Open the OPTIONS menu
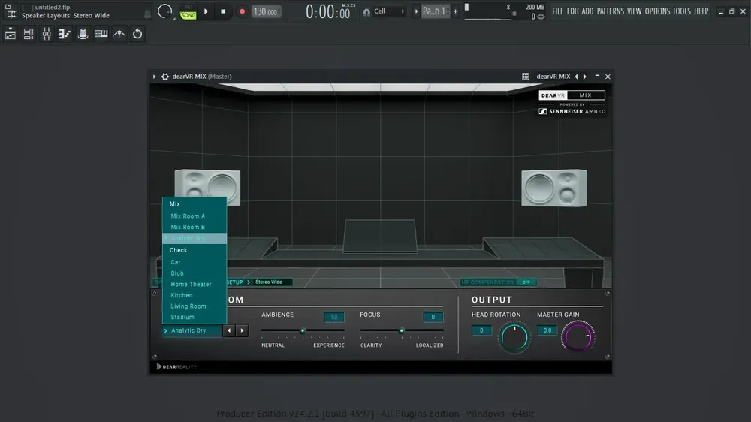Screen dimensions: 751x422 [x=657, y=11]
